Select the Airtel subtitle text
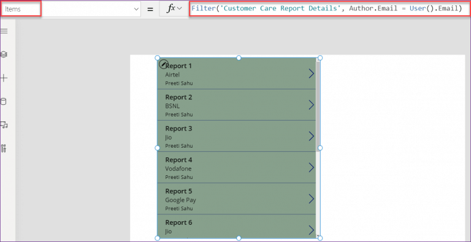471x242 pixels. (x=172, y=75)
